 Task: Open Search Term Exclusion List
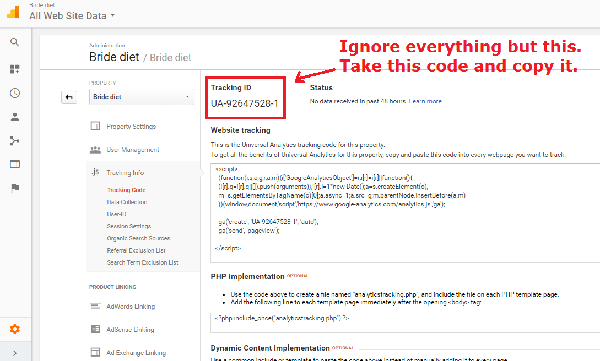(143, 263)
